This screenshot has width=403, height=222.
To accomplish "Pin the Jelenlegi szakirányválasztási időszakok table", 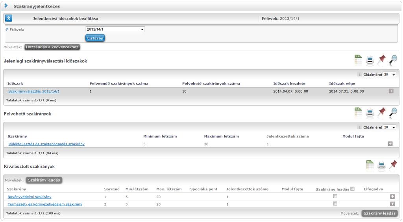I will [382, 59].
